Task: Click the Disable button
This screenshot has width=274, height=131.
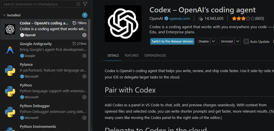Action: pyautogui.click(x=204, y=41)
